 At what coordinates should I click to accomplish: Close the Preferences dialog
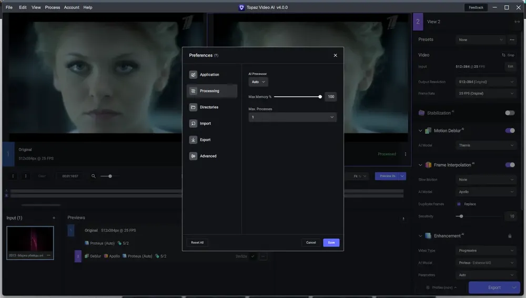point(335,55)
